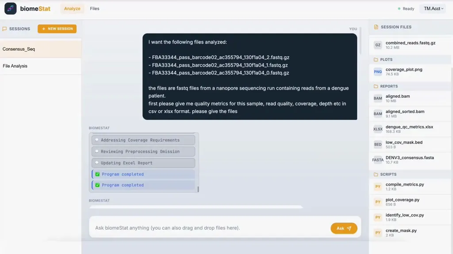Click the chat bubble icon beside SESSIONS

pyautogui.click(x=5, y=28)
